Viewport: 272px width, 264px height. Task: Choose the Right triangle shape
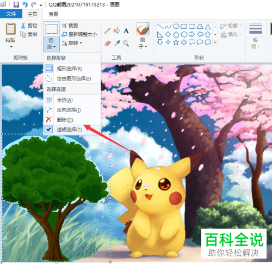[160, 34]
